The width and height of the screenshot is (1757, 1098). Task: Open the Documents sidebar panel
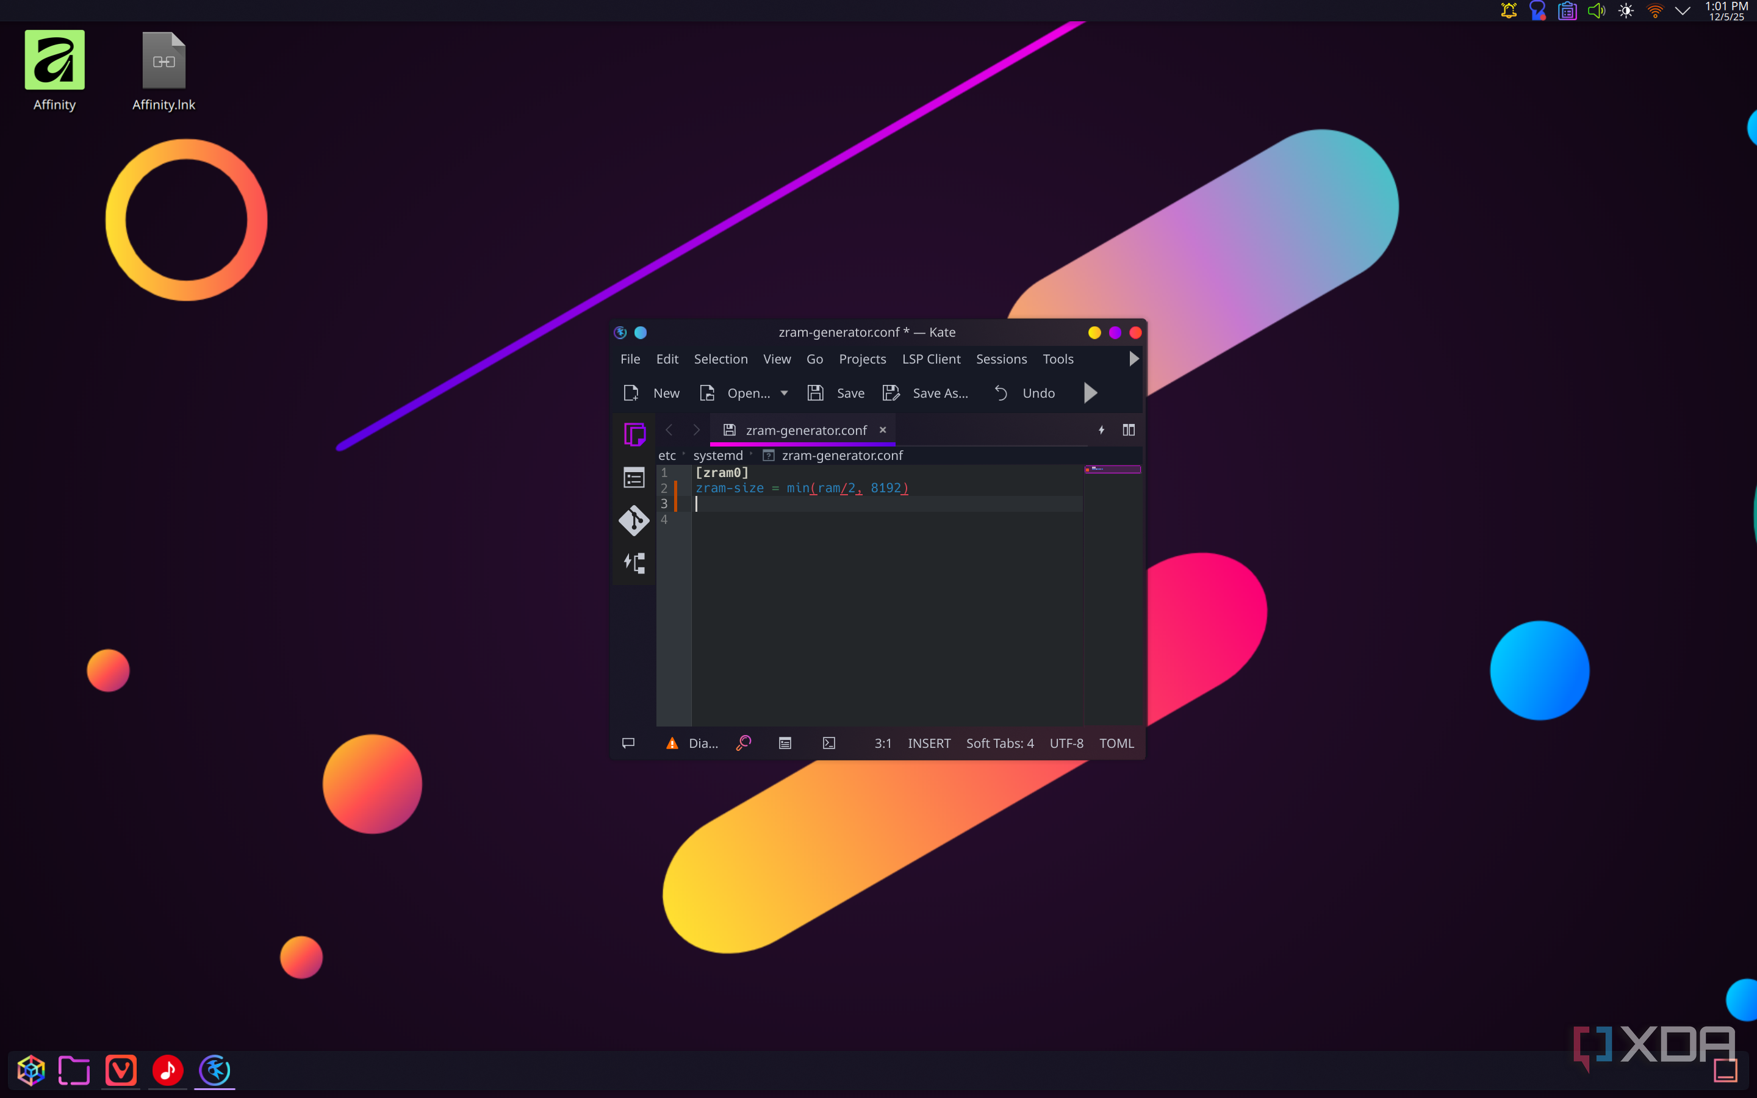[x=634, y=434]
